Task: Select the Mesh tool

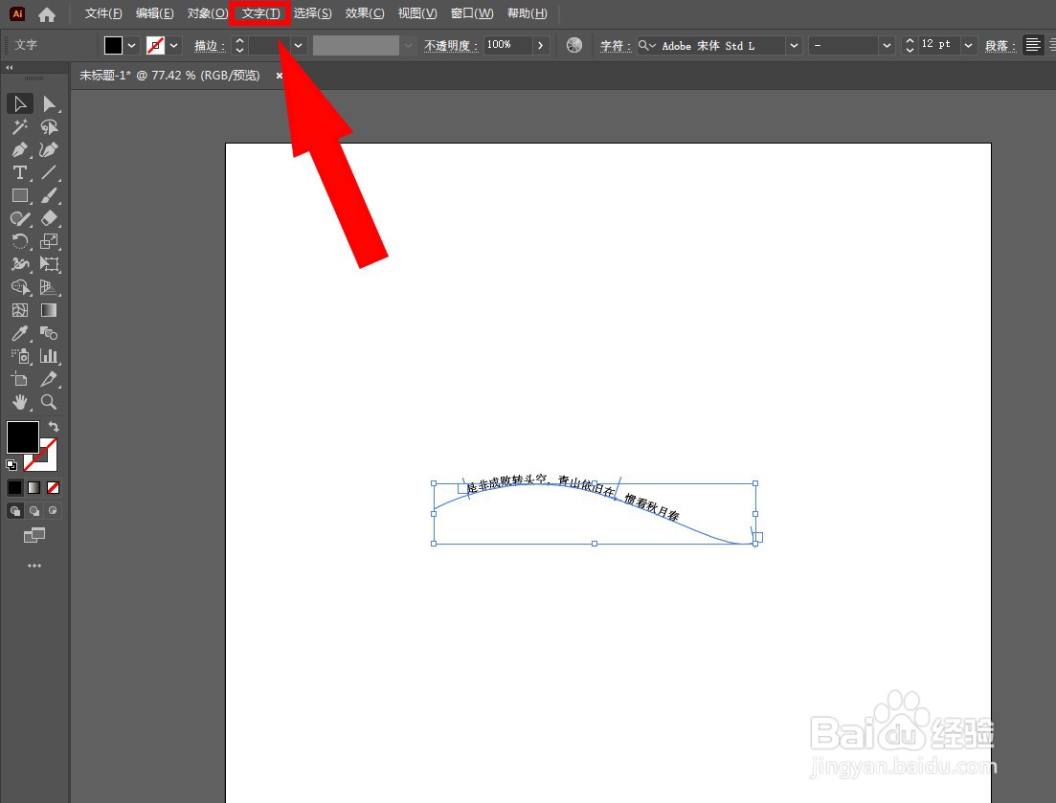Action: (19, 310)
